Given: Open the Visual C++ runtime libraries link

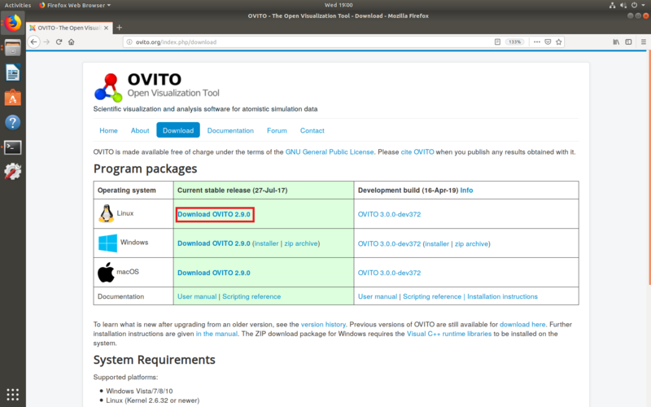Looking at the screenshot, I should point(449,334).
